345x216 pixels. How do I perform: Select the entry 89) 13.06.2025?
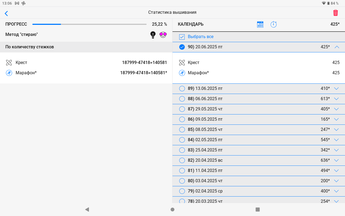click(x=182, y=89)
